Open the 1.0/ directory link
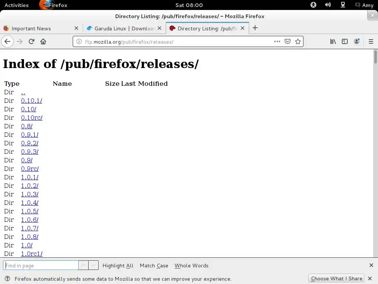Image resolution: width=378 pixels, height=284 pixels. tap(27, 245)
